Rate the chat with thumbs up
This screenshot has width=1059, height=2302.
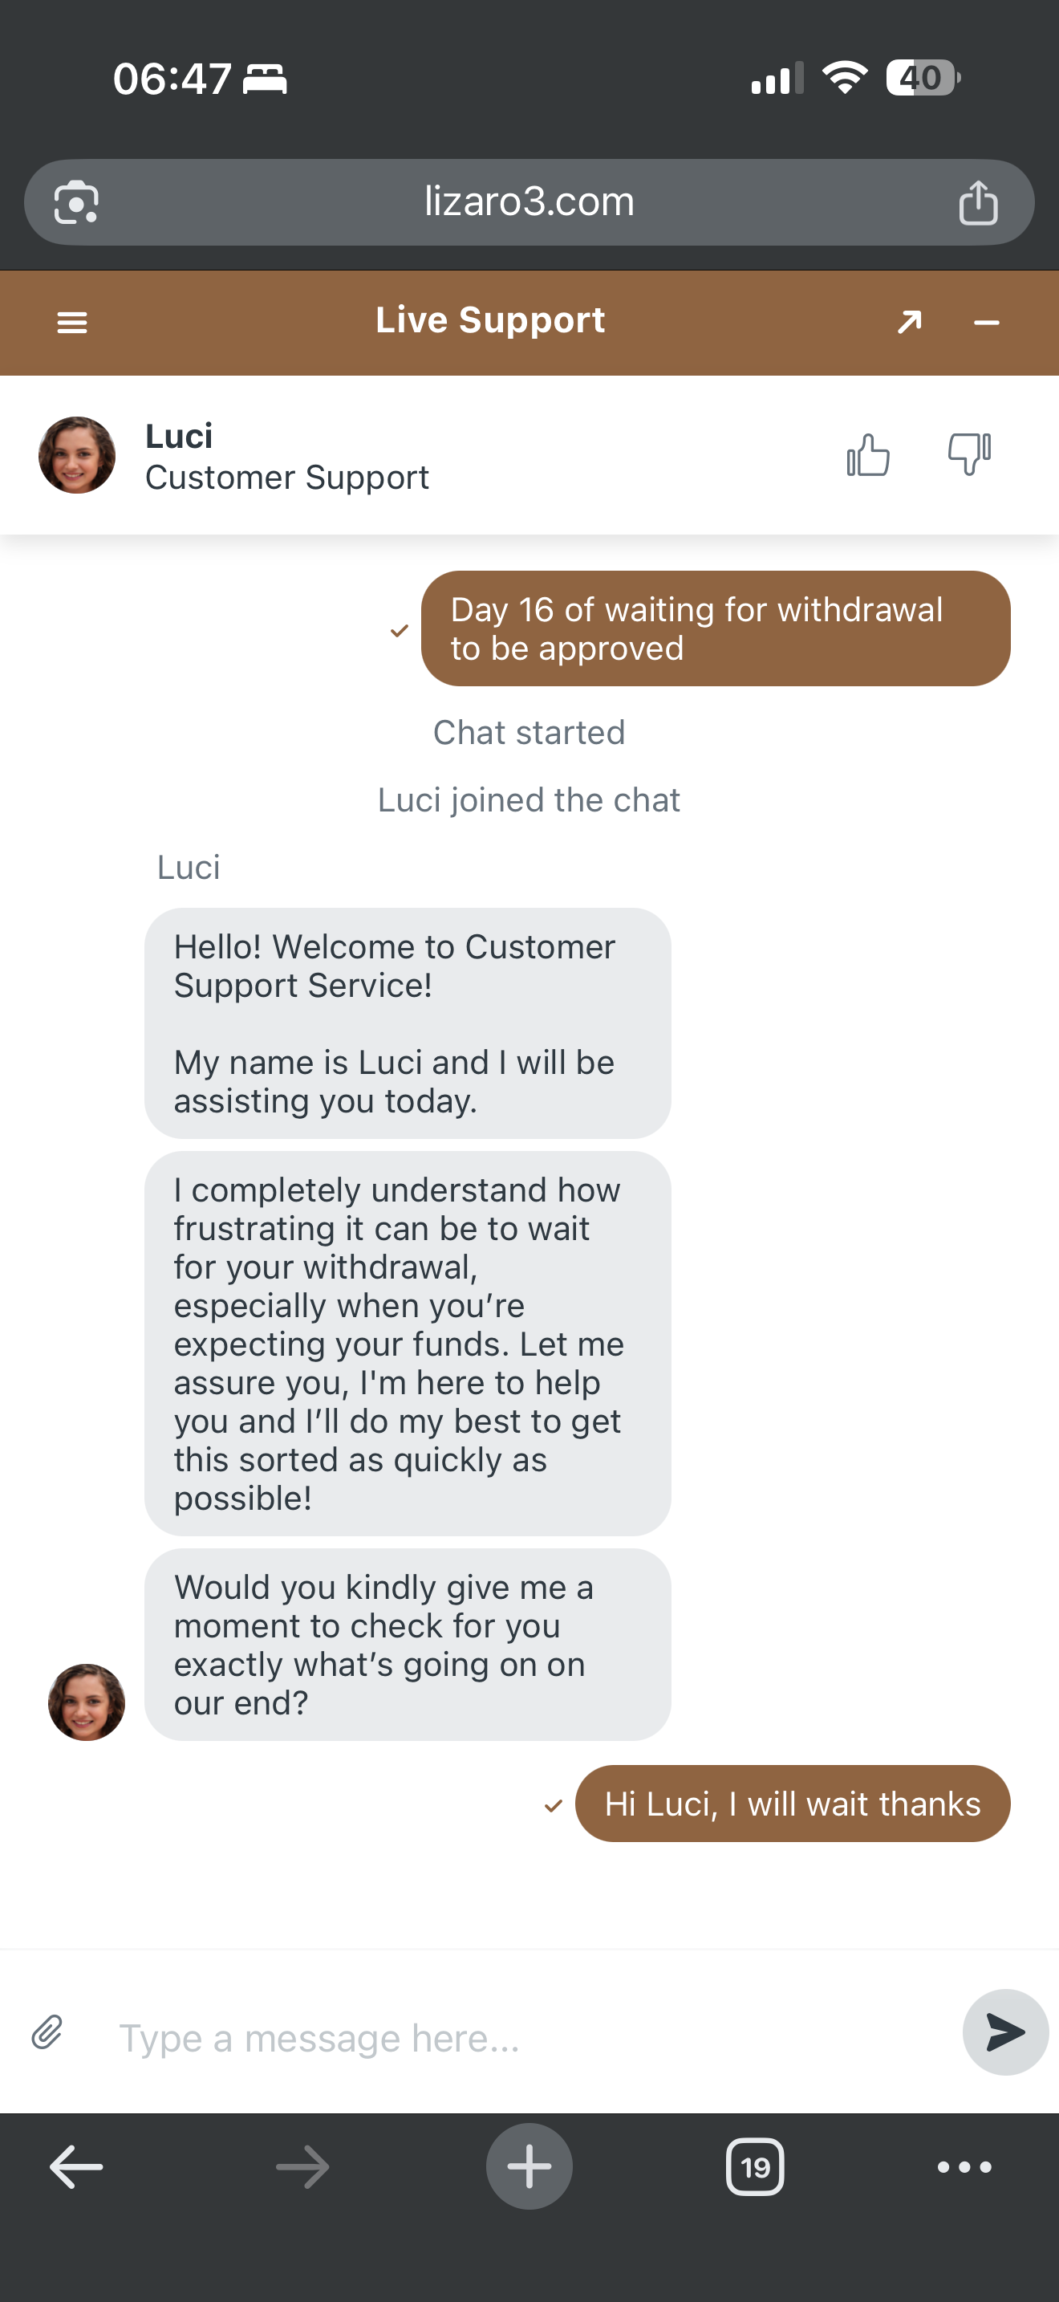point(868,455)
